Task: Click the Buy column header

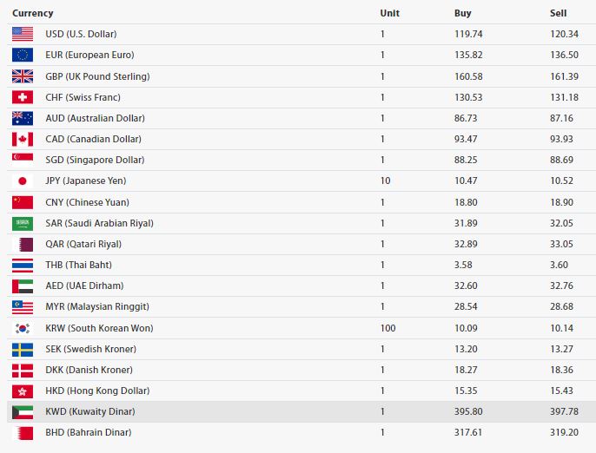Action: [x=462, y=13]
